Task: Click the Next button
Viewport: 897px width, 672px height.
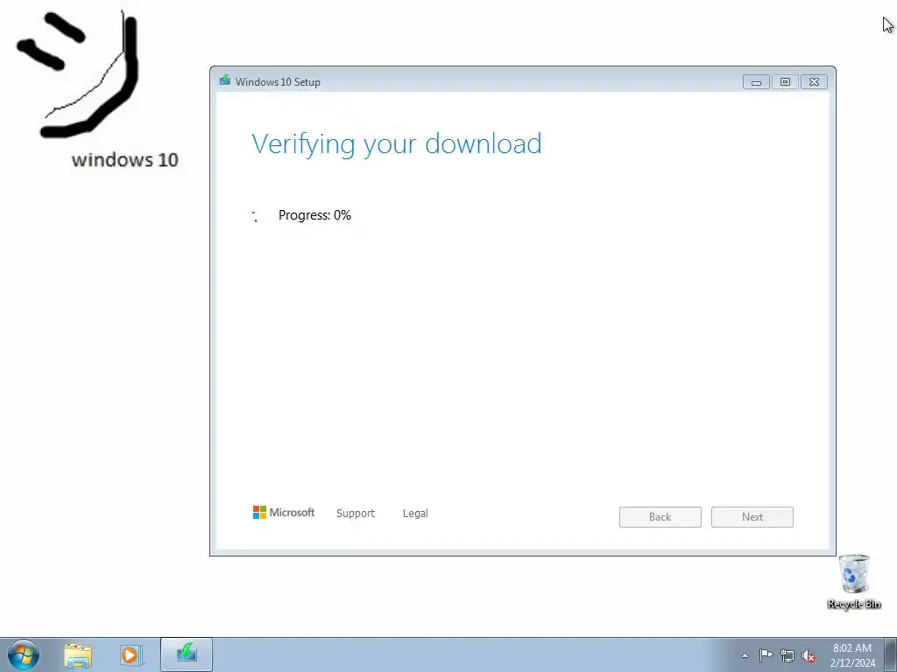Action: (752, 517)
